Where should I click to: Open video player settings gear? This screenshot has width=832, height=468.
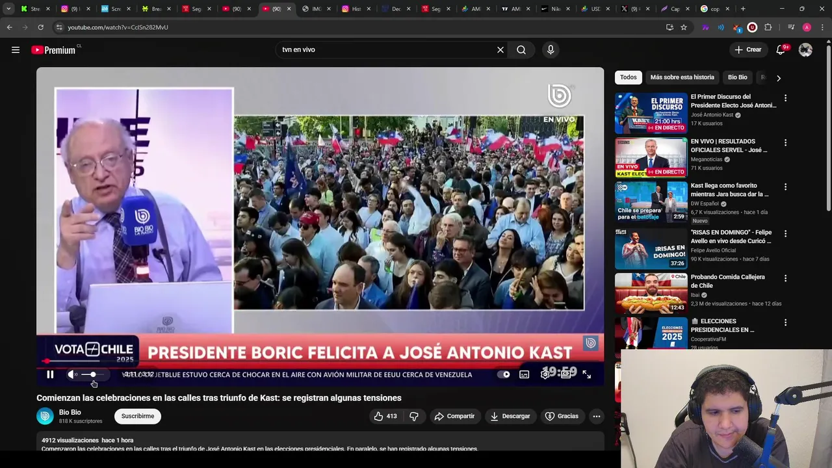(545, 374)
